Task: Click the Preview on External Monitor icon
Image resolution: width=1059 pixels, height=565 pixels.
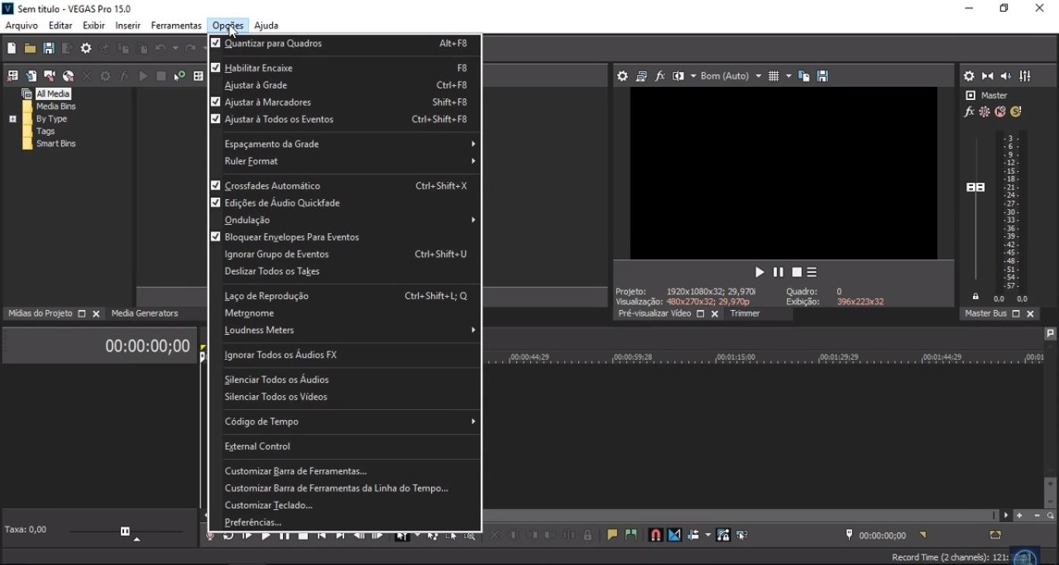Action: pos(641,76)
